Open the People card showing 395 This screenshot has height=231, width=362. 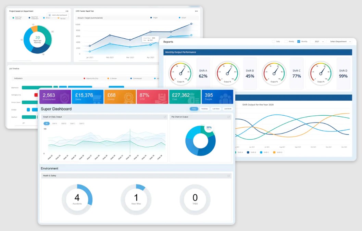217,97
